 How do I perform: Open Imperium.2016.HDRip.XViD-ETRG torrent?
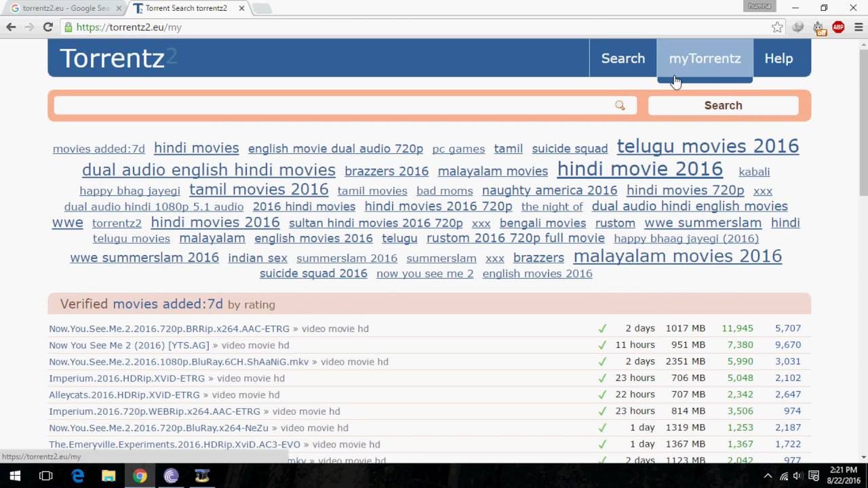click(x=127, y=378)
